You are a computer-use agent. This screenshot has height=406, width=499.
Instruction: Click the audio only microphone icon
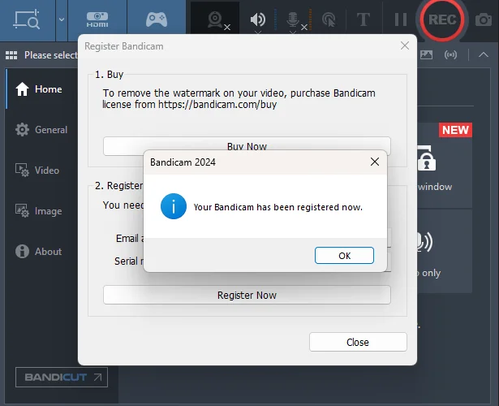click(424, 242)
